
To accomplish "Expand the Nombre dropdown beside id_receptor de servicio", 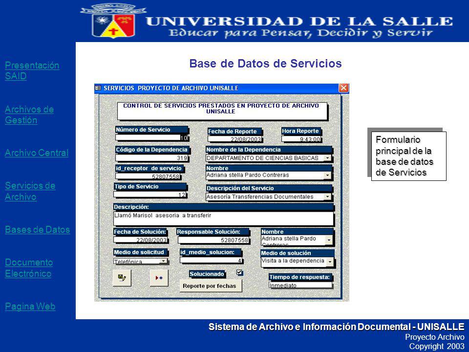I will (328, 176).
